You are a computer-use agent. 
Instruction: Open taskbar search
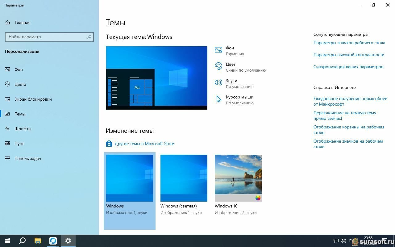pos(22,241)
